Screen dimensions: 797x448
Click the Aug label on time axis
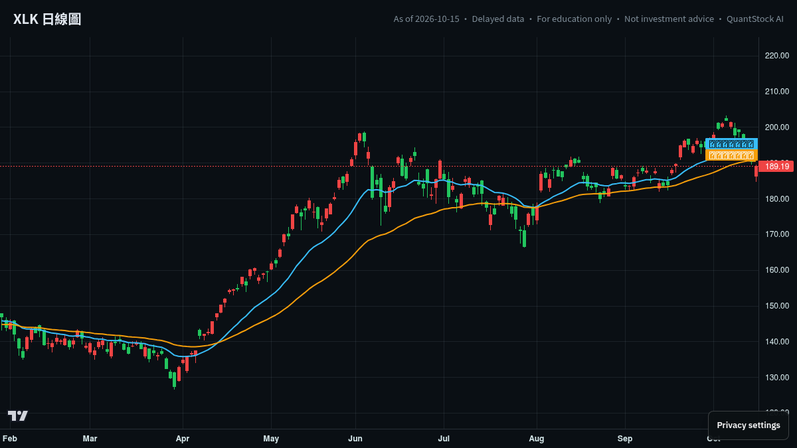[537, 439]
